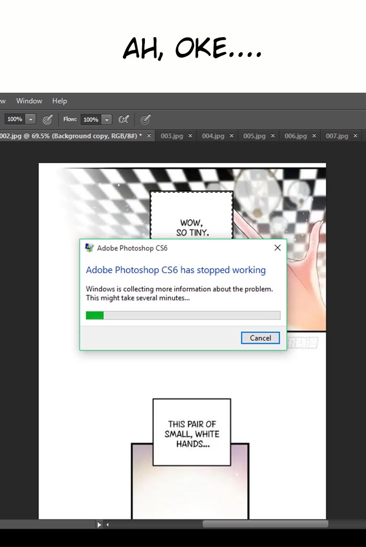This screenshot has height=547, width=366.
Task: Close the 004.jpg document tab
Action: pos(232,136)
